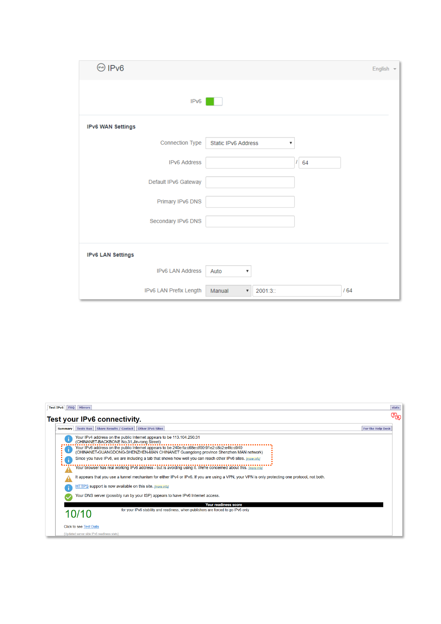
Task: Open the Other IPv6 Sites tab
Action: [150, 429]
